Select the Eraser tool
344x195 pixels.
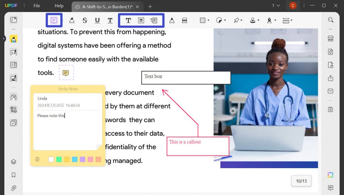184,20
